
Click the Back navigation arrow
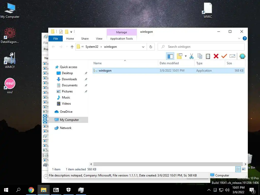point(53,47)
